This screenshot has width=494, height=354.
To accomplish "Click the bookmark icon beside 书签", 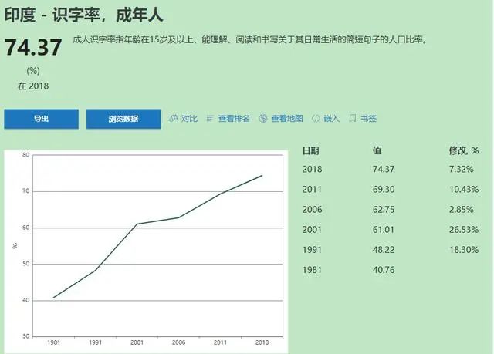I will pyautogui.click(x=352, y=119).
